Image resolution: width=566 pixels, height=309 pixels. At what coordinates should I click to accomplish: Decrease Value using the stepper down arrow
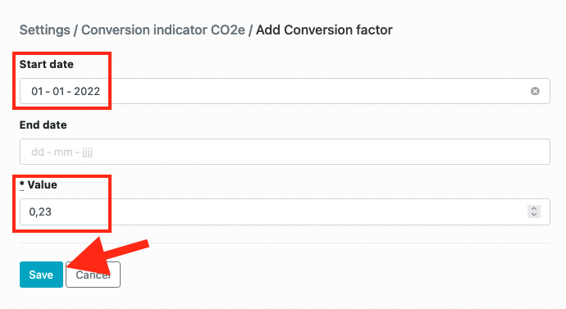[534, 215]
